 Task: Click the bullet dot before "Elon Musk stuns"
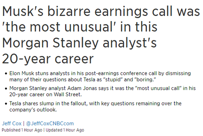(6, 74)
